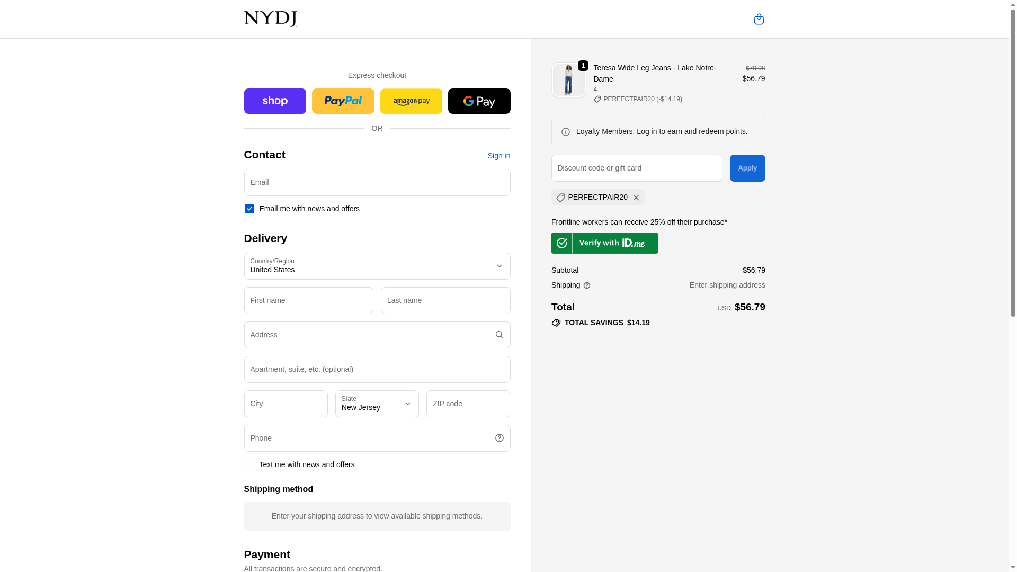Uncheck Email me with news and offers
1017x572 pixels.
tap(249, 209)
